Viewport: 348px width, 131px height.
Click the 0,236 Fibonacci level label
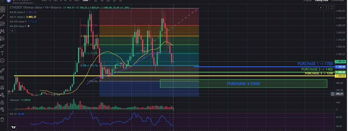pos(89,25)
